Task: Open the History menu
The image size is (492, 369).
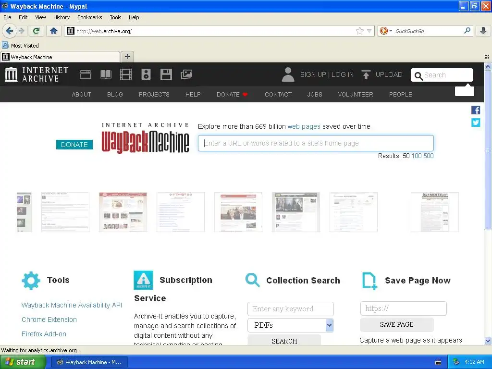Action: coord(61,17)
